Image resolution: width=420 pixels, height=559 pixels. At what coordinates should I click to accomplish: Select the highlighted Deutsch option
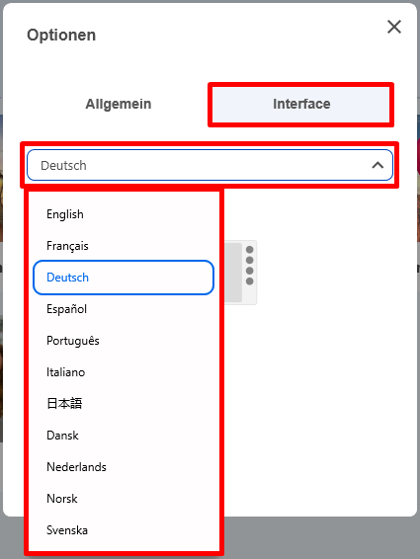124,278
